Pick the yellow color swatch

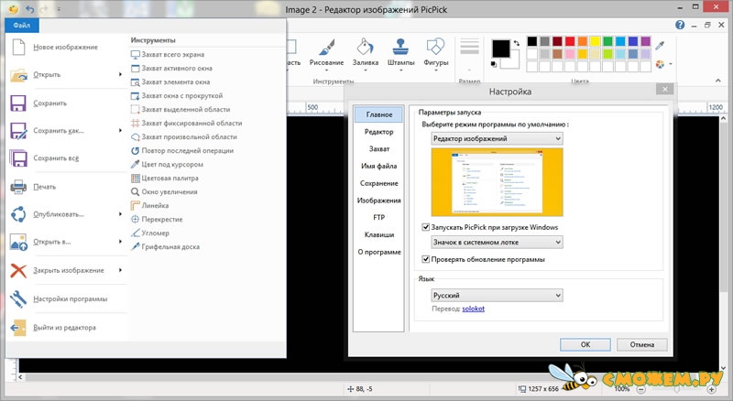(x=595, y=41)
